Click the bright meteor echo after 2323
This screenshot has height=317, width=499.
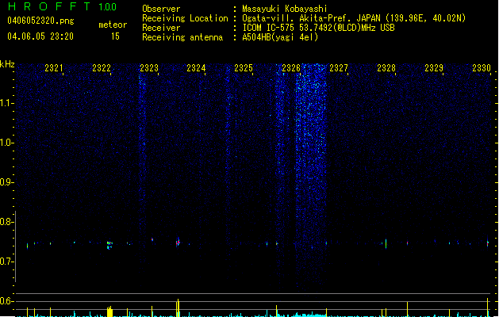178,243
